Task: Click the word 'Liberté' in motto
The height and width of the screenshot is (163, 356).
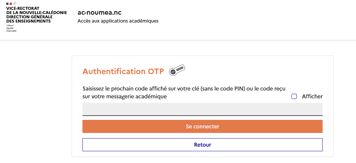Action: 10,25
